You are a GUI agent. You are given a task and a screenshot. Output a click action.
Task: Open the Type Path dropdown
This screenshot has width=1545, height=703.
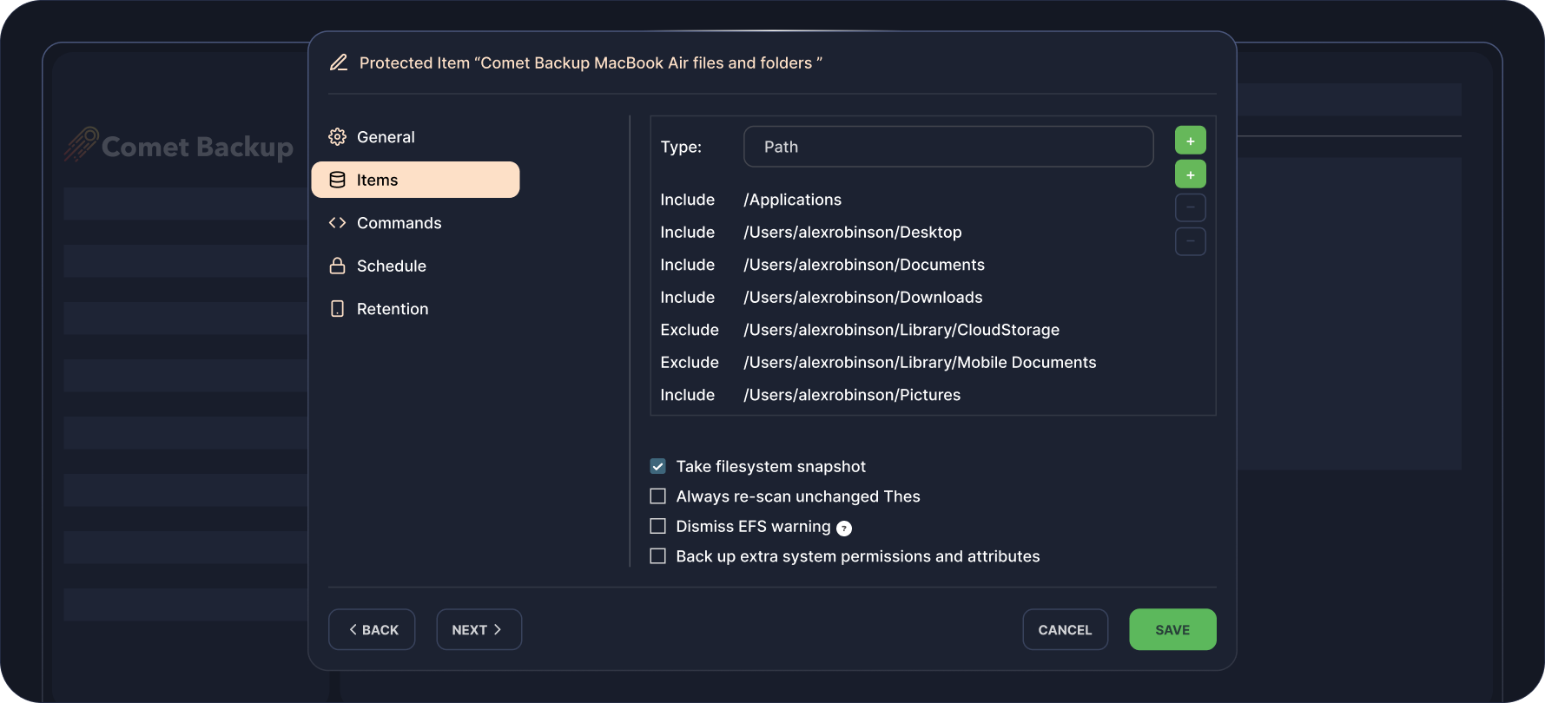coord(948,147)
